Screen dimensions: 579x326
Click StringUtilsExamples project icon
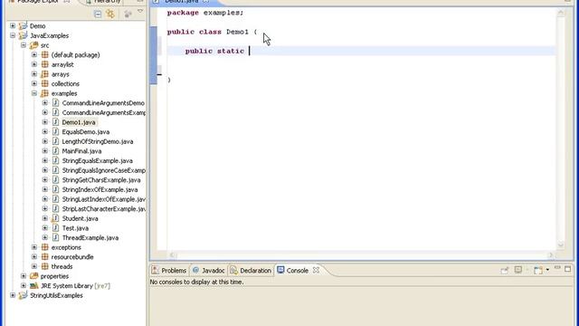[x=24, y=295]
